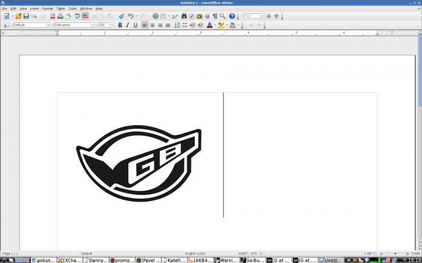Click the Insert Table icon
The height and width of the screenshot is (263, 422).
pos(163,16)
